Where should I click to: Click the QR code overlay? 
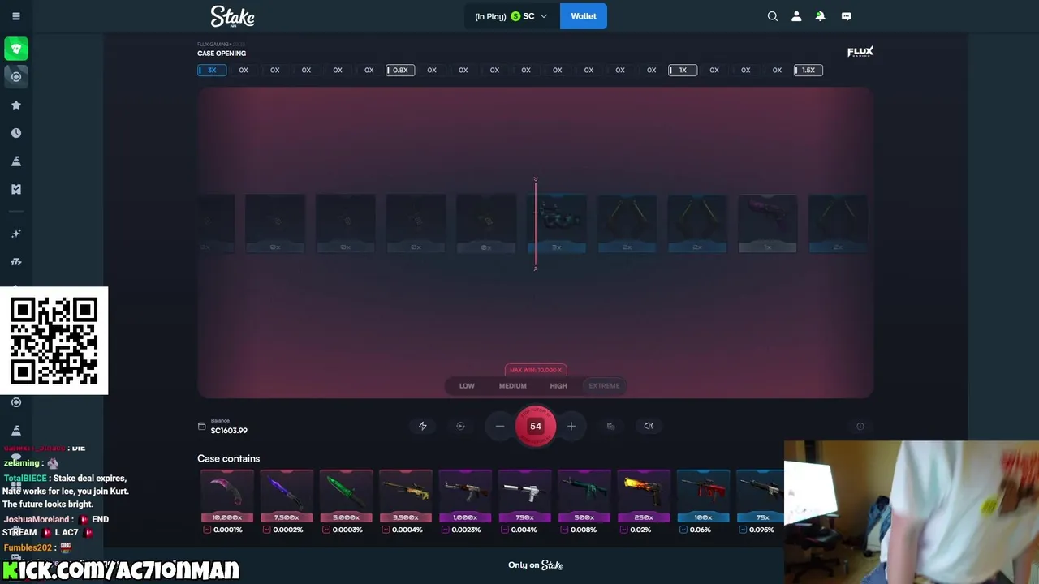click(x=54, y=341)
